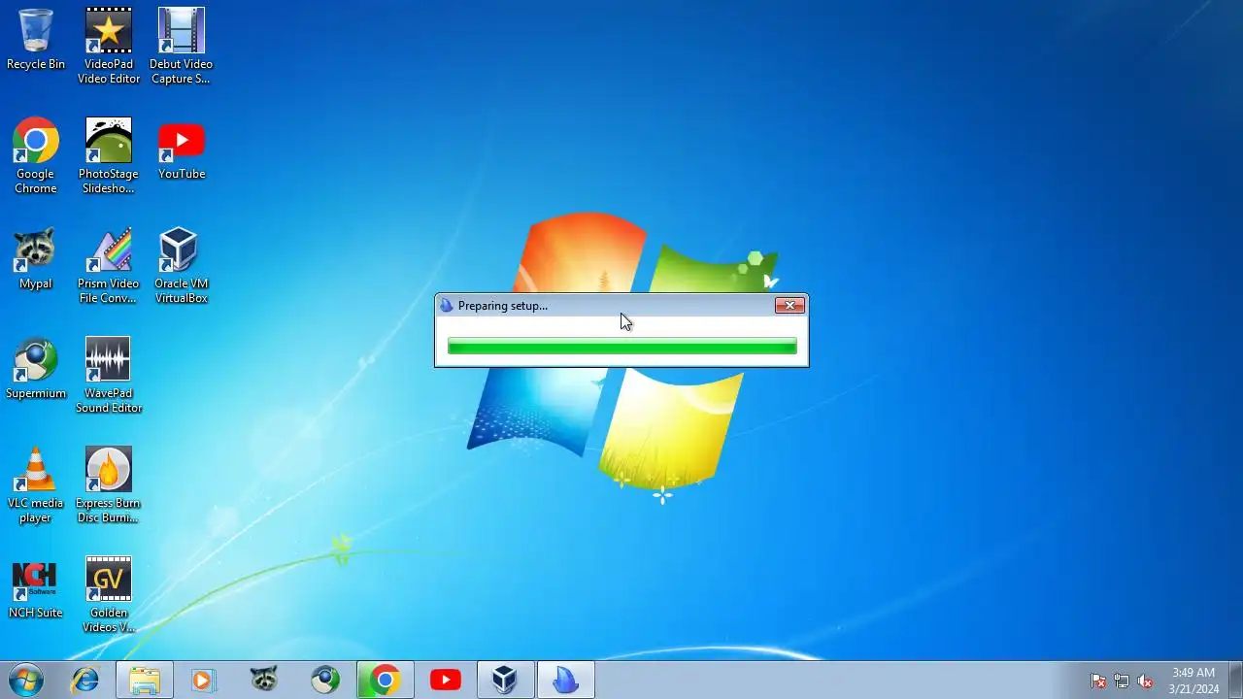Select the Golden Videos VHS shortcut

pos(109,595)
